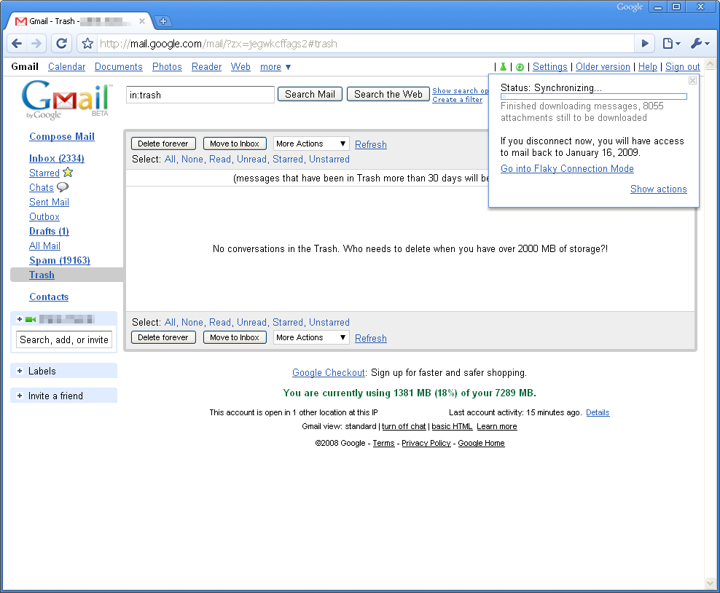Image resolution: width=720 pixels, height=593 pixels.
Task: Open the Chats folder link
Action: (42, 188)
